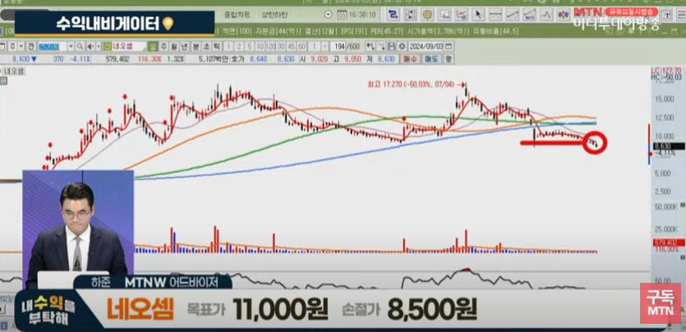Click the candle spacing icon after 194/600
The width and height of the screenshot is (686, 332).
[370, 46]
